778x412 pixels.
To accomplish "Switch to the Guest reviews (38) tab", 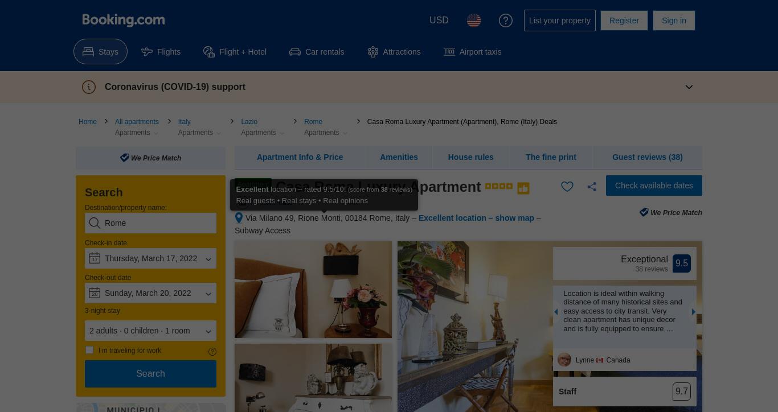I will click(x=648, y=157).
